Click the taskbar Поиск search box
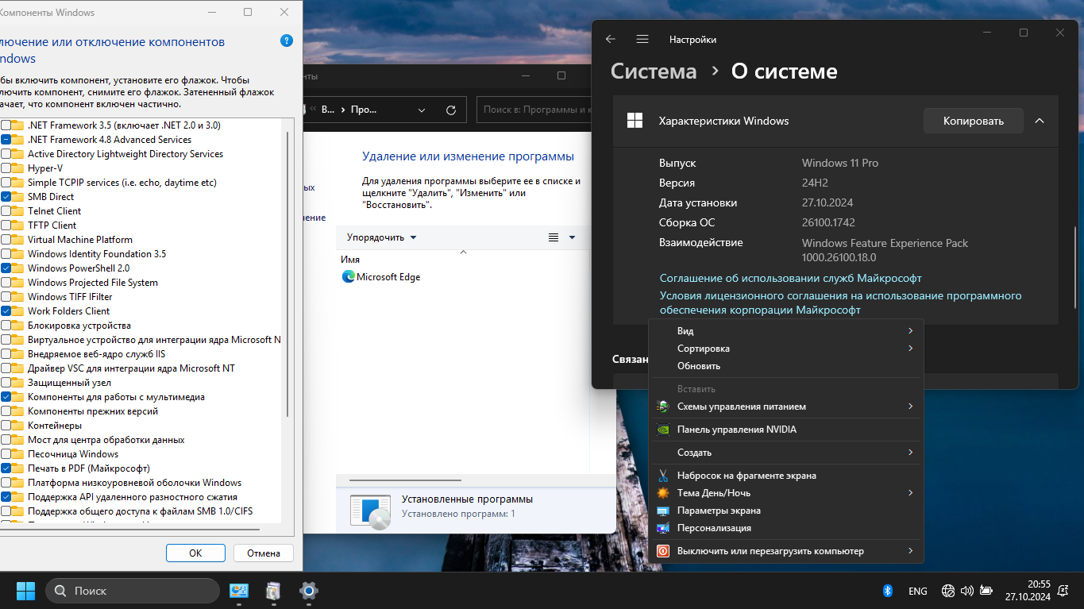Viewport: 1084px width, 609px height. [x=133, y=591]
